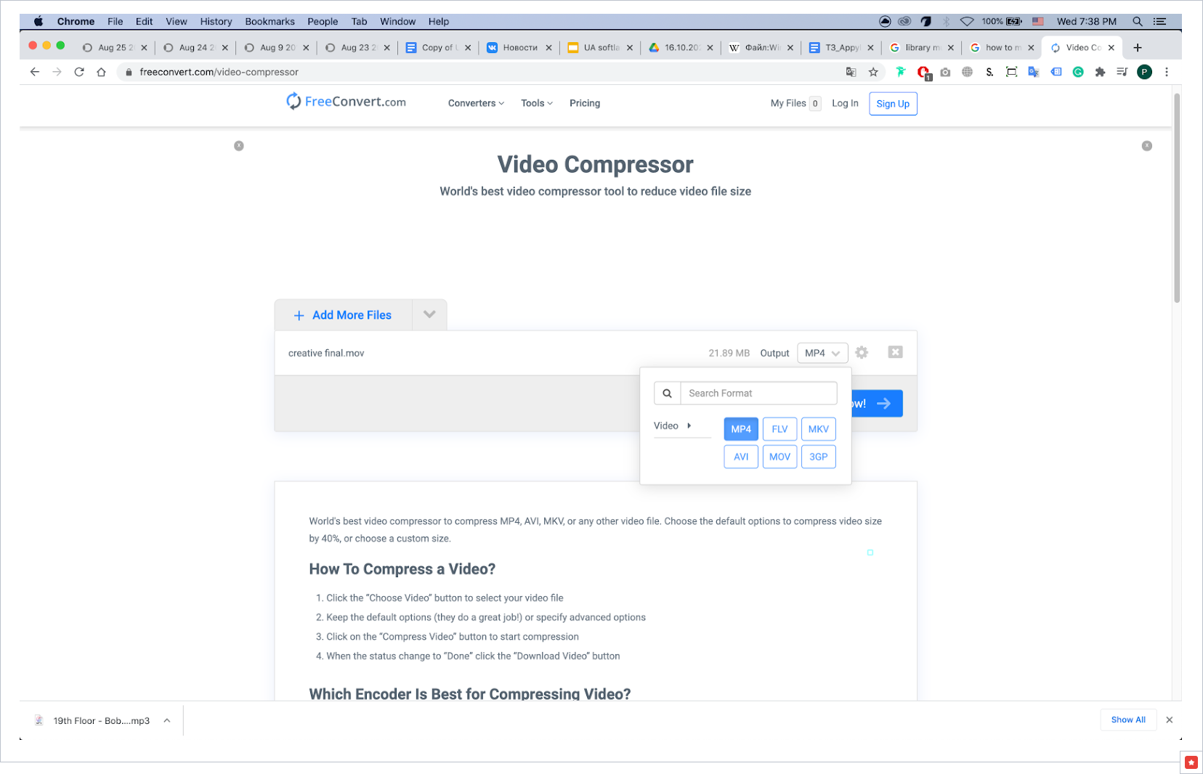Click the Search Format input field
Screen dimensions: 1203x774
pos(758,394)
